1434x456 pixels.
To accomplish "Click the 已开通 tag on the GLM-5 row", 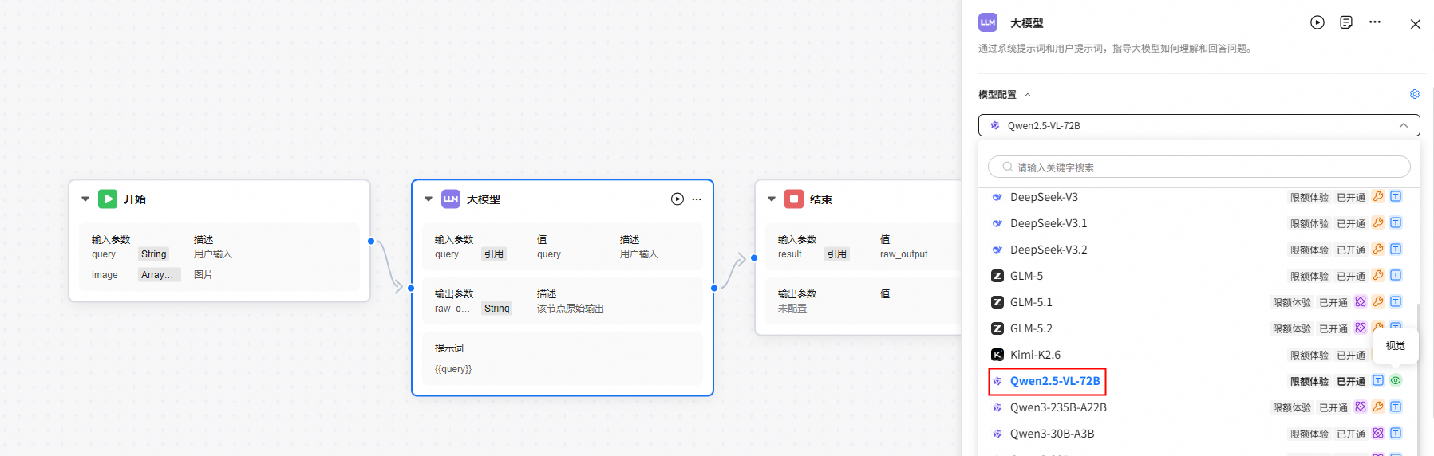I will pyautogui.click(x=1351, y=276).
